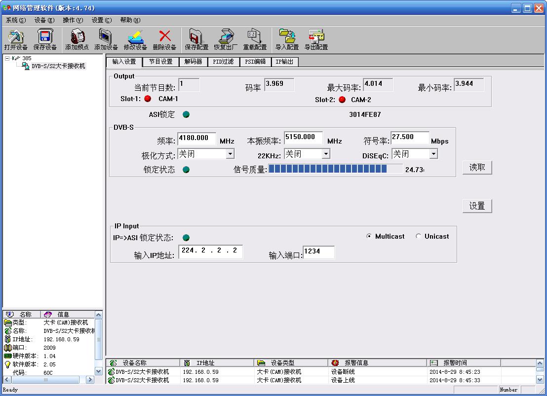Click the 设备断线 row device icon
The width and height of the screenshot is (547, 396).
[111, 372]
